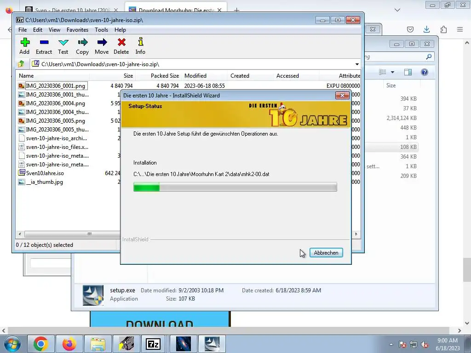Select the 2,314,124 KB file in Explorer
Image resolution: width=471 pixels, height=353 pixels.
[402, 118]
